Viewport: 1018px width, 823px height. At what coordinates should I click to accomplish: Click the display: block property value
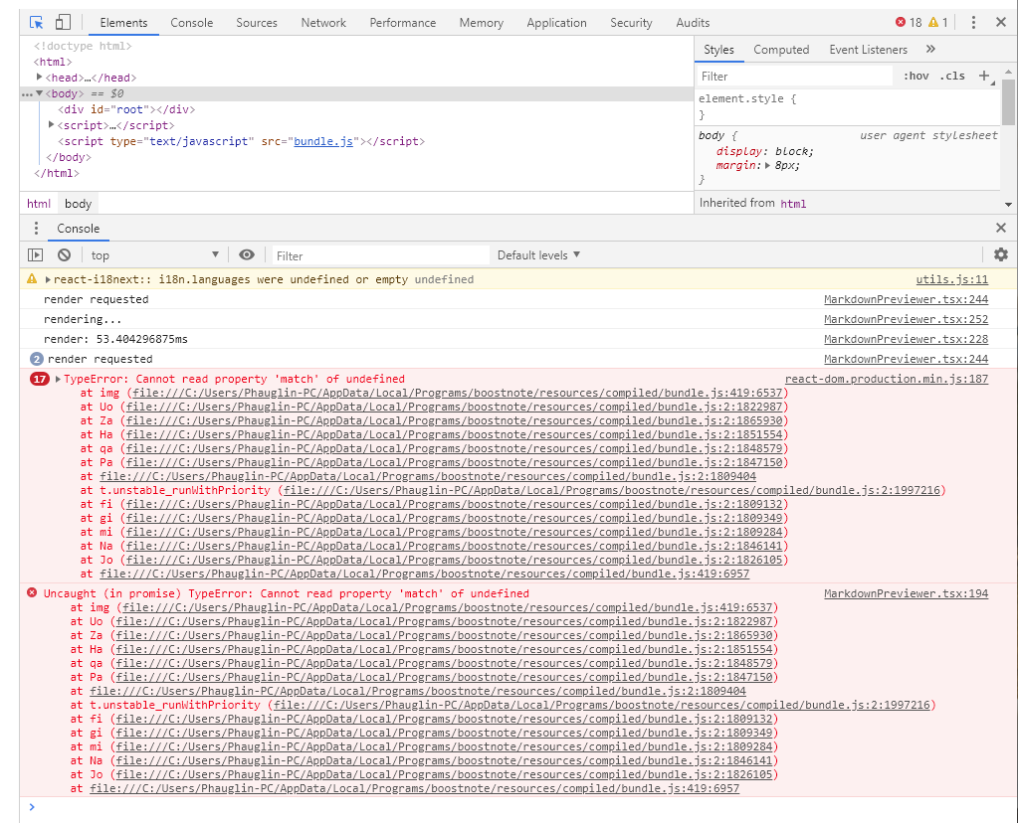click(793, 151)
